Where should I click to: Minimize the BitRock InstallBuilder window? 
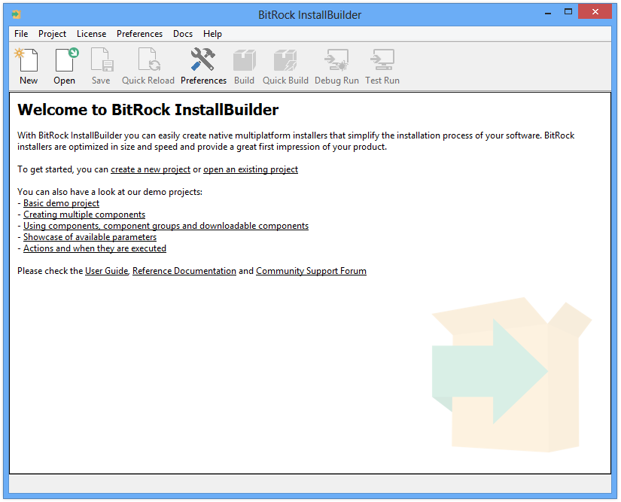coord(548,13)
